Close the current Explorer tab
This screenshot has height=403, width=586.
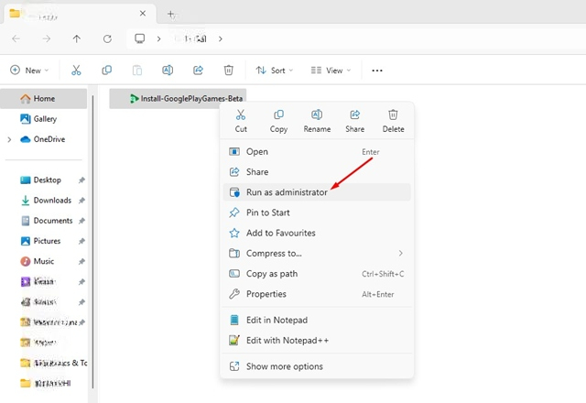[x=143, y=14]
